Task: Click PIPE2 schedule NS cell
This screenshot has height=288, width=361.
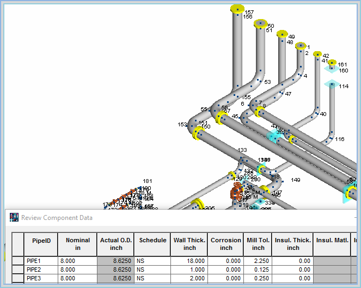Action: point(152,269)
